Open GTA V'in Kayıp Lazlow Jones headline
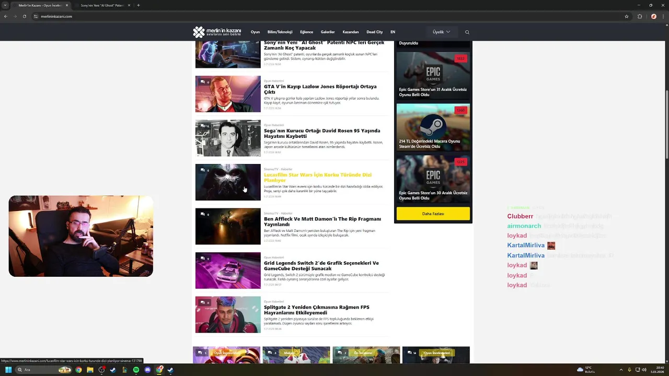Image resolution: width=669 pixels, height=376 pixels. (320, 89)
